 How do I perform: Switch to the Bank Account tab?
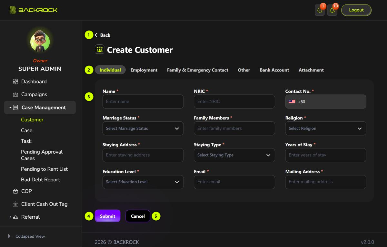click(274, 70)
